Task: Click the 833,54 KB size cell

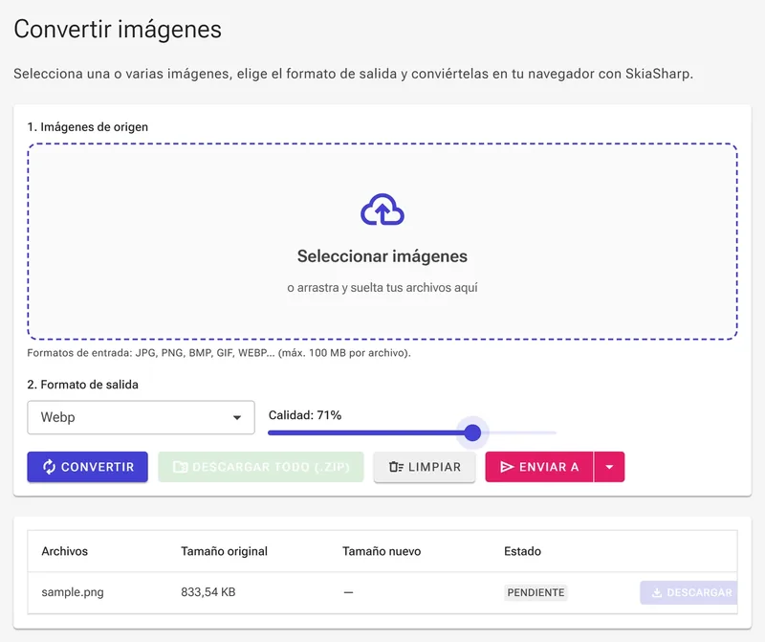Action: coord(208,592)
